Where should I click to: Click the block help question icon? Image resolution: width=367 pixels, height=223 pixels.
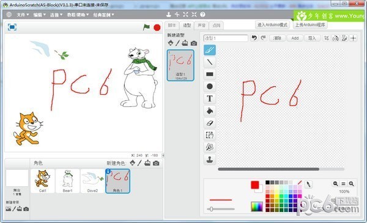(202, 15)
